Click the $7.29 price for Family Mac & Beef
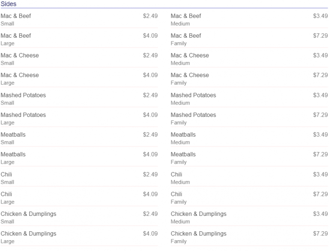Screen dimensions: 329x251 coord(320,36)
